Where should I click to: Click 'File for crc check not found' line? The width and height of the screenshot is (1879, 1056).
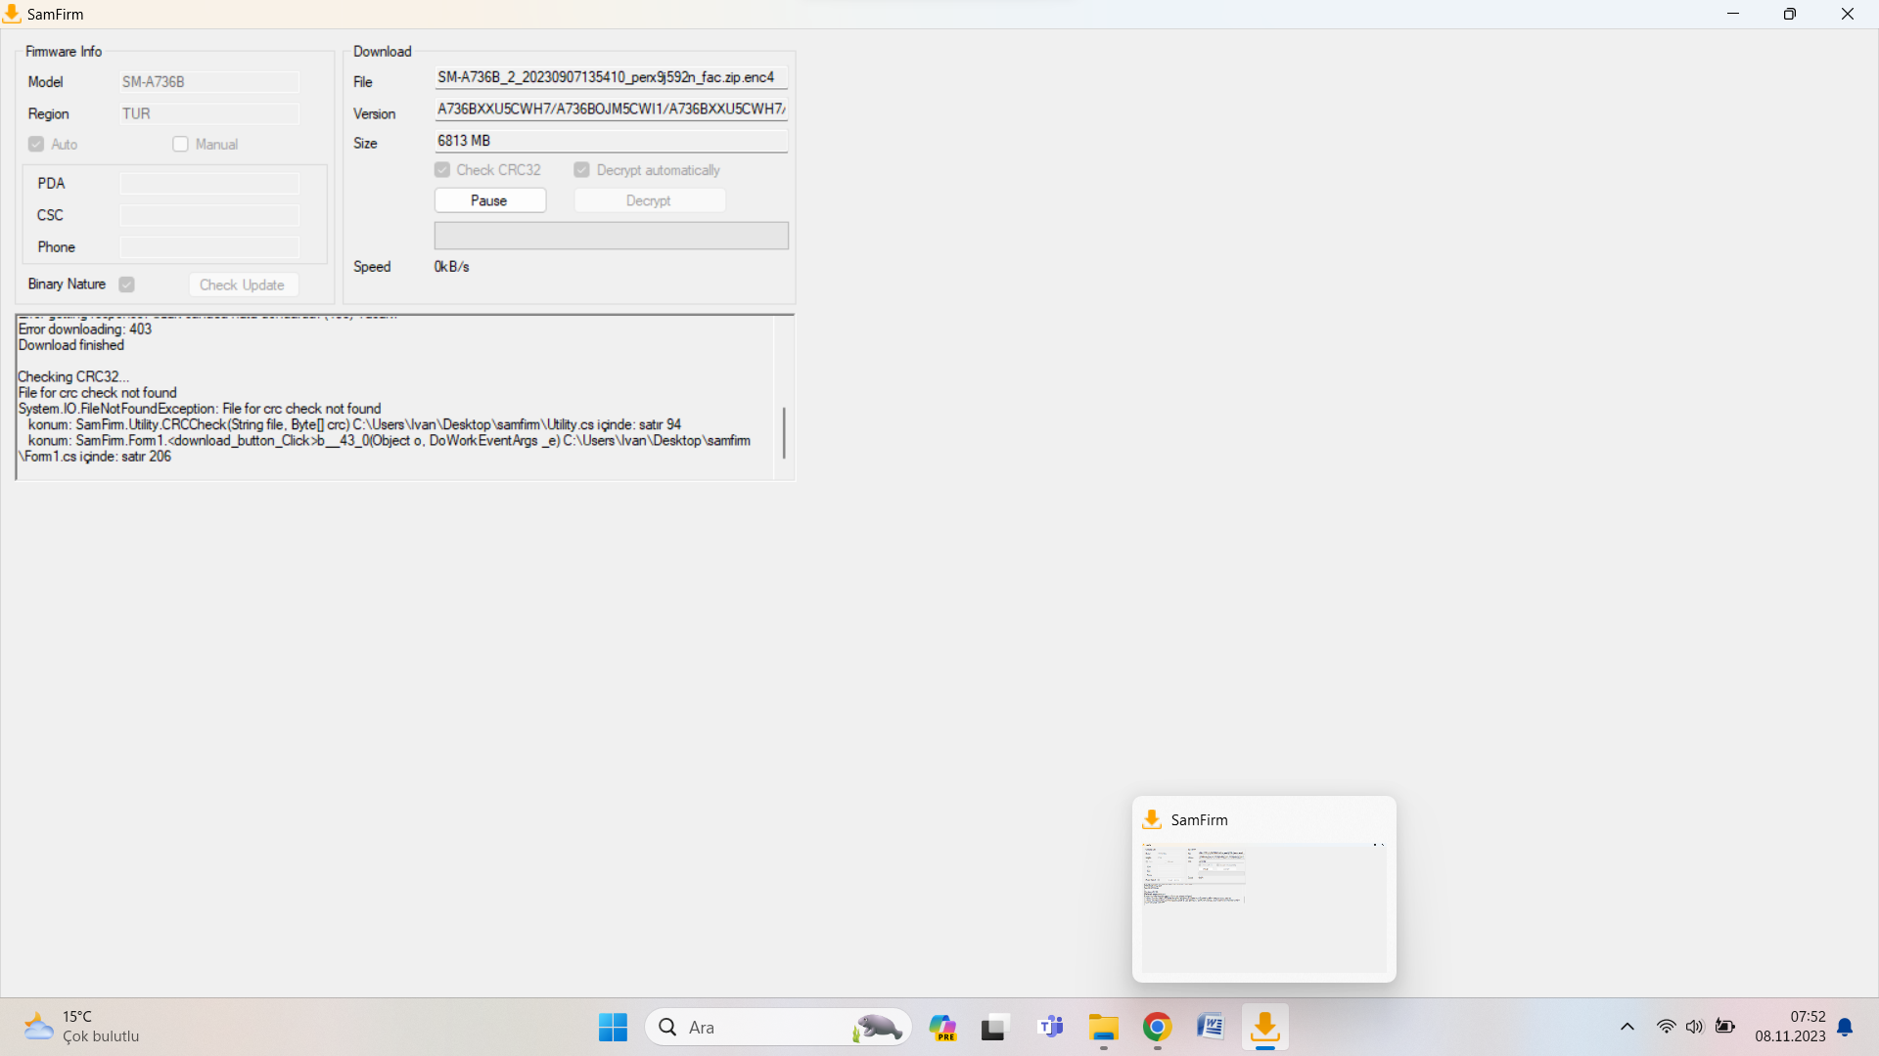pyautogui.click(x=98, y=393)
